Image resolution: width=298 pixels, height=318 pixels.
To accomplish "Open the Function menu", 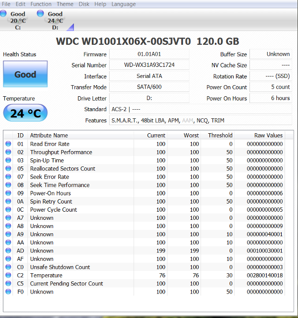I will (x=41, y=4).
